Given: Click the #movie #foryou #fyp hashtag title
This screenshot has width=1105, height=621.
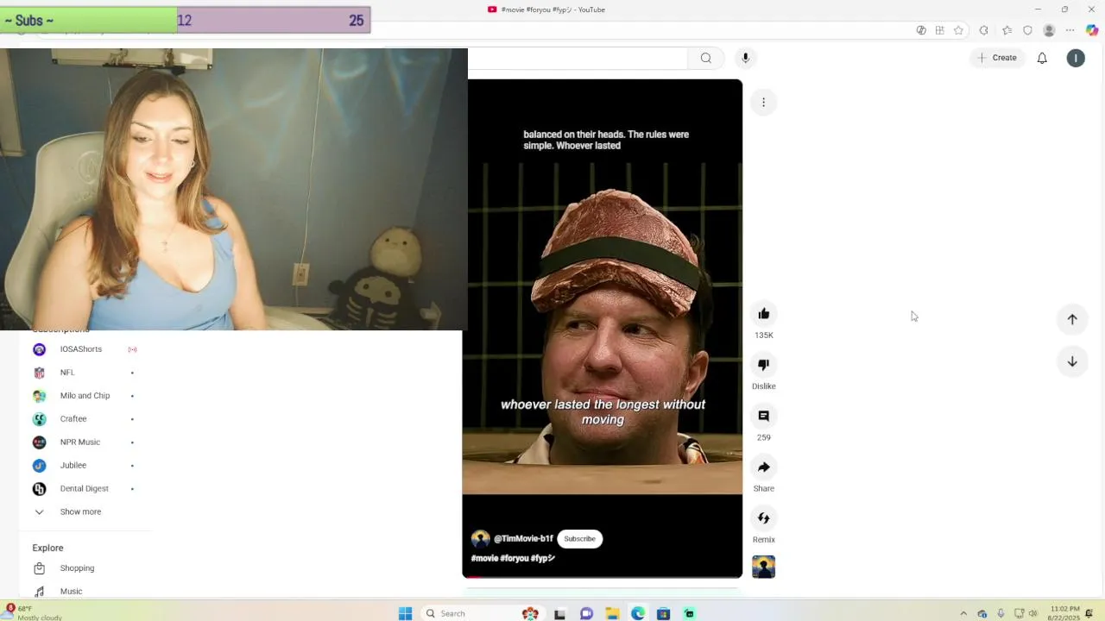Looking at the screenshot, I should 513,558.
